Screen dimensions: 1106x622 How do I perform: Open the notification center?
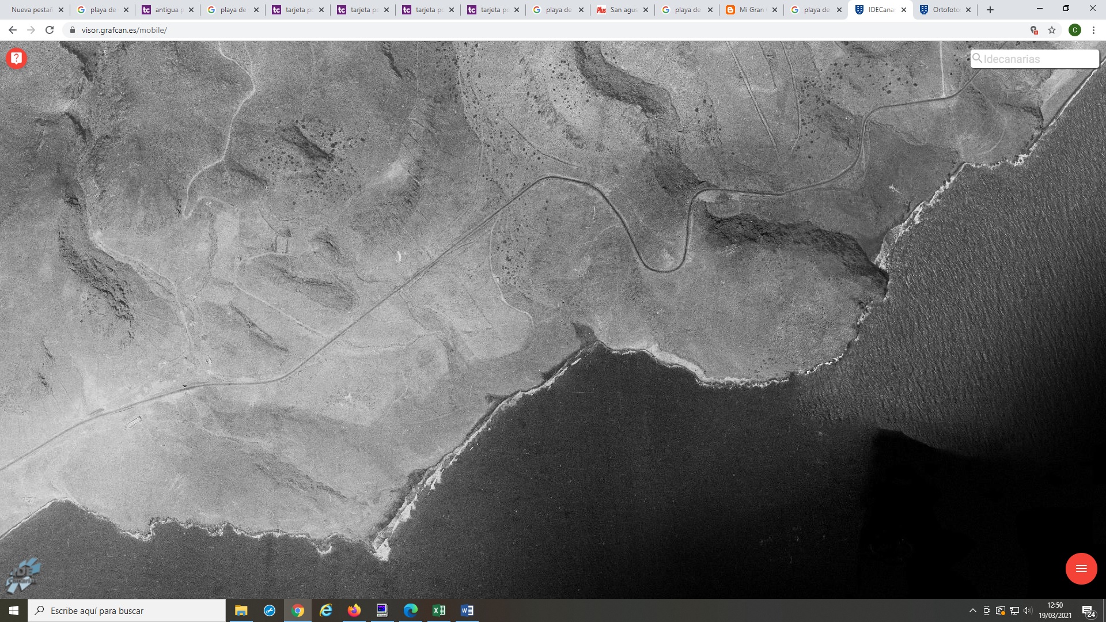pyautogui.click(x=1088, y=611)
